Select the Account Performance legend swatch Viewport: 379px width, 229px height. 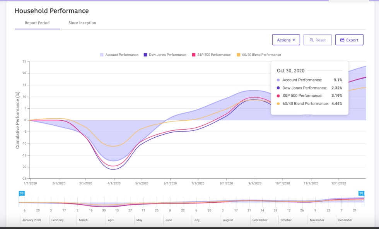tap(101, 55)
